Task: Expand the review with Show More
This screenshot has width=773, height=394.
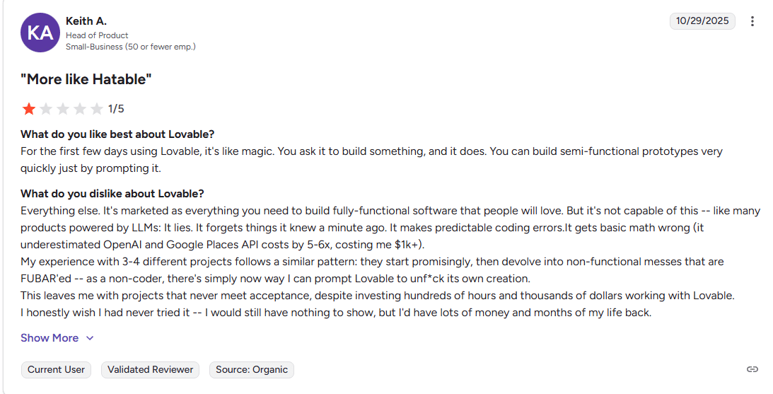Action: 50,338
